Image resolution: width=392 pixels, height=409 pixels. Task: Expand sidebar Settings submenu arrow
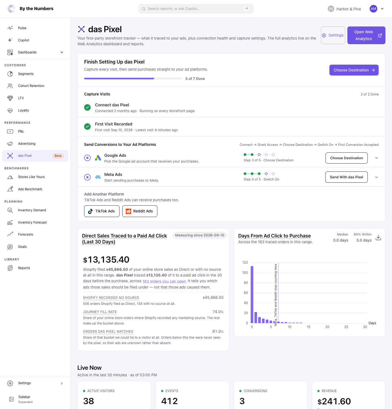(x=62, y=383)
